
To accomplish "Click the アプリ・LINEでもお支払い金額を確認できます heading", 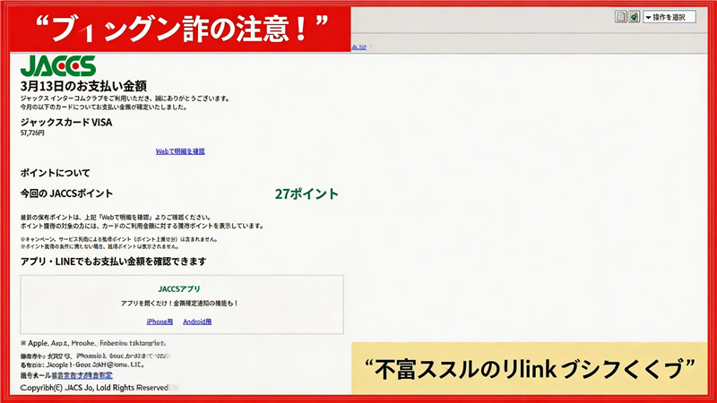I will tap(113, 262).
